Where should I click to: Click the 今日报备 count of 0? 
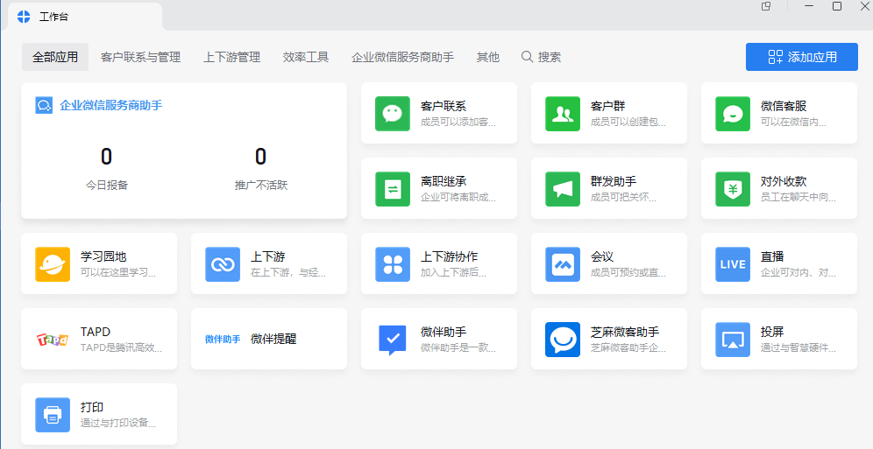click(x=106, y=157)
